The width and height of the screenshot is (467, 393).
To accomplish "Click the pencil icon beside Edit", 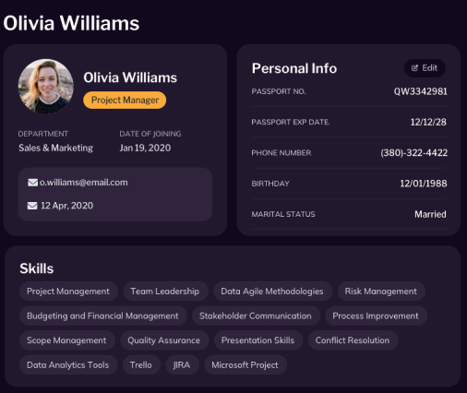I will coord(414,68).
